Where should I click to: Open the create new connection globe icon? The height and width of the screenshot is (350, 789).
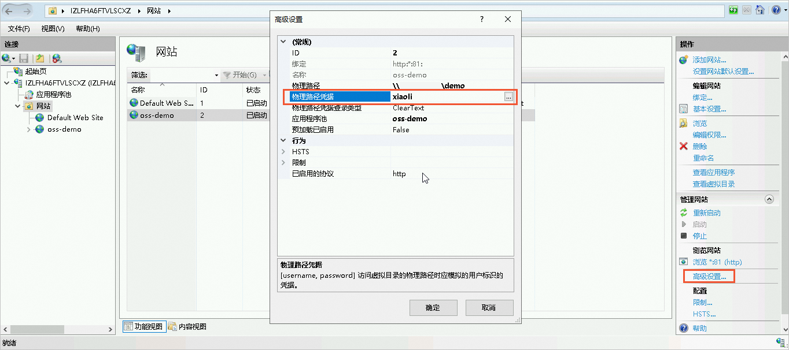click(7, 58)
